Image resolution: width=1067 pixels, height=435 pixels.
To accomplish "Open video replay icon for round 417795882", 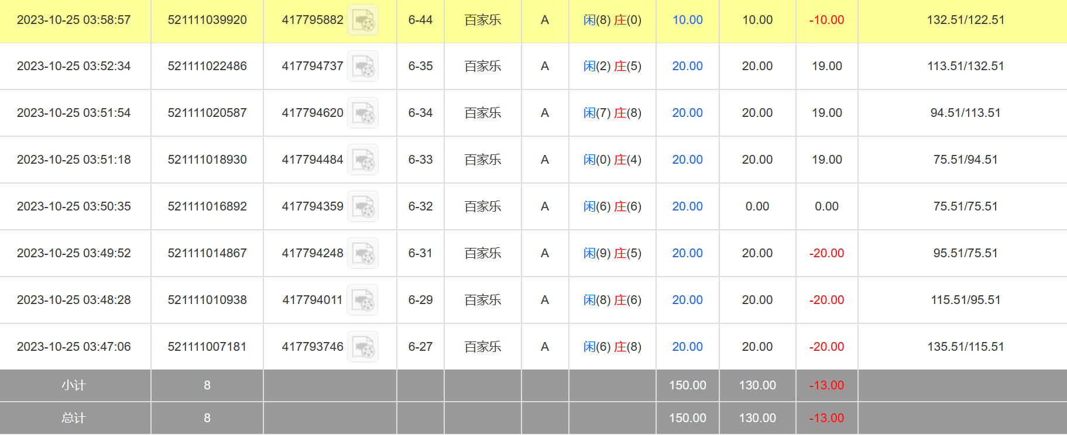I will click(363, 20).
